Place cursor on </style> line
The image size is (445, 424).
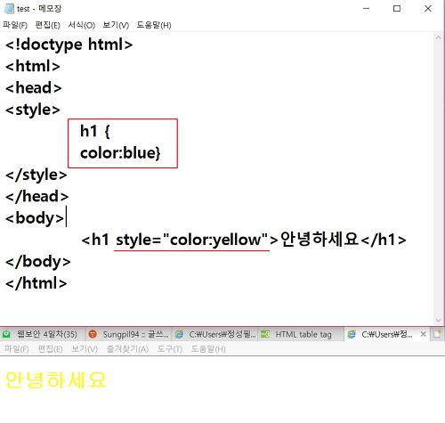point(36,175)
